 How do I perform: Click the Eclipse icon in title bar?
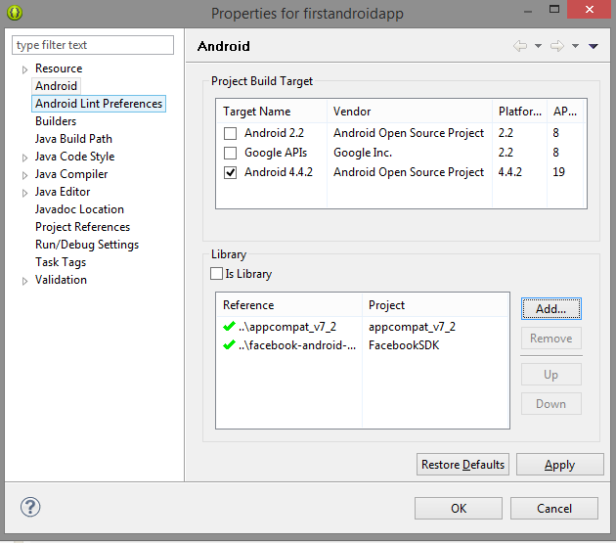[15, 13]
